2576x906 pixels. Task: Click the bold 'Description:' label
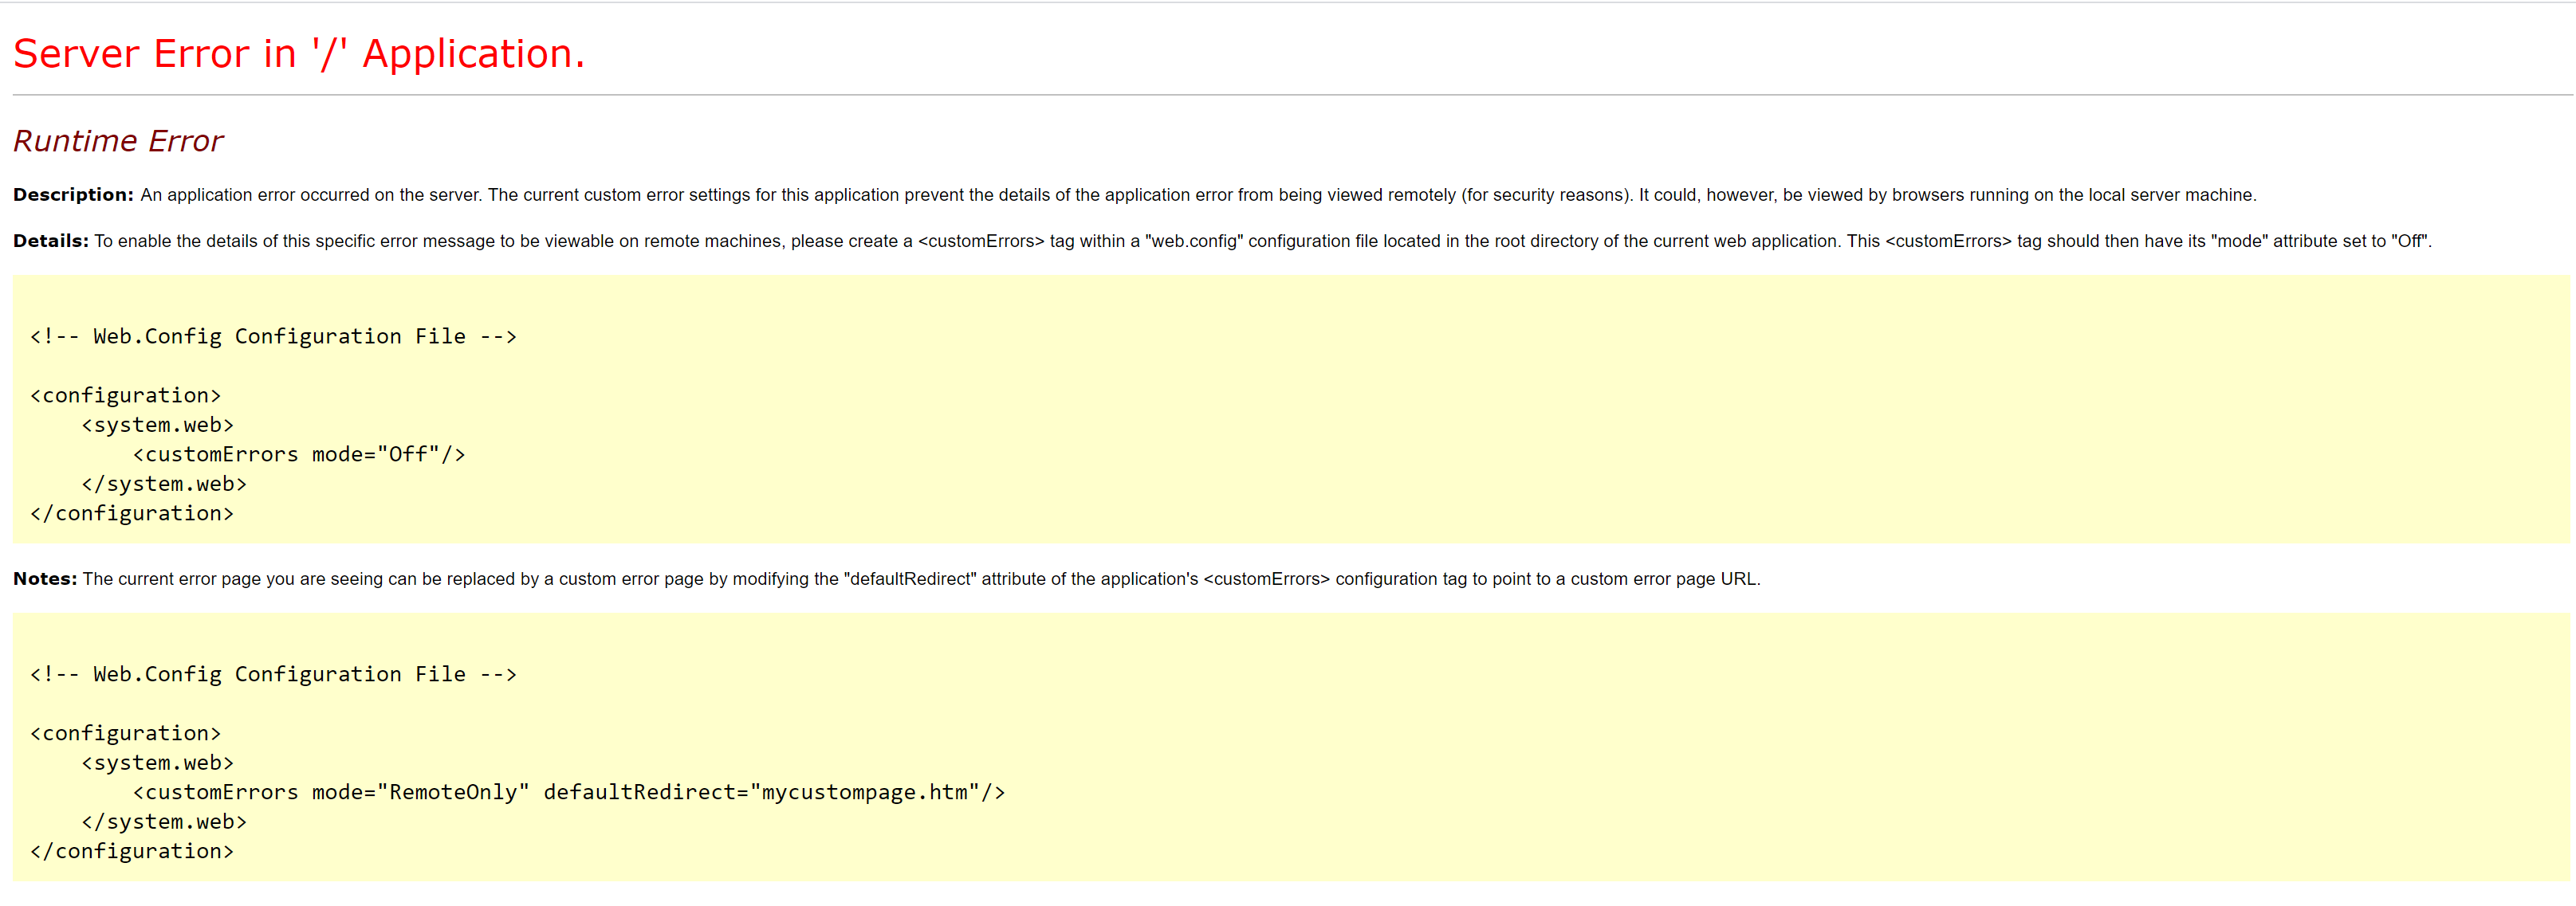[x=73, y=194]
